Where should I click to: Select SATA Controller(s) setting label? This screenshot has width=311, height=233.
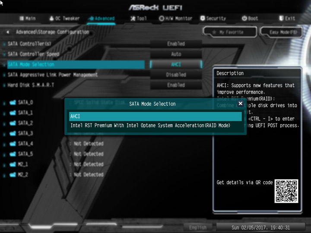click(29, 44)
